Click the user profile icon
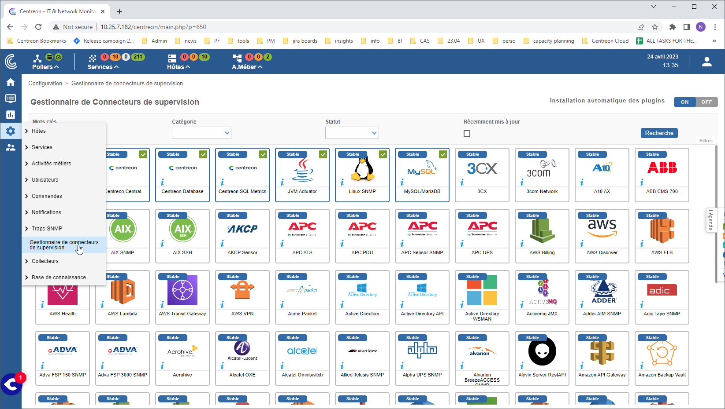Image resolution: width=725 pixels, height=409 pixels. [x=707, y=62]
